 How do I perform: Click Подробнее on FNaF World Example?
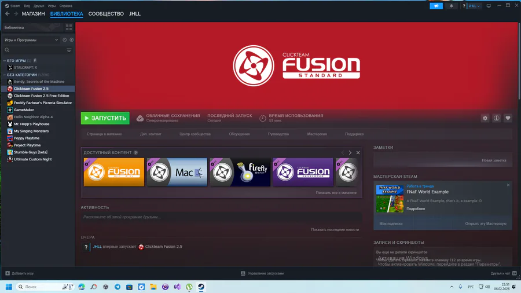click(x=416, y=208)
